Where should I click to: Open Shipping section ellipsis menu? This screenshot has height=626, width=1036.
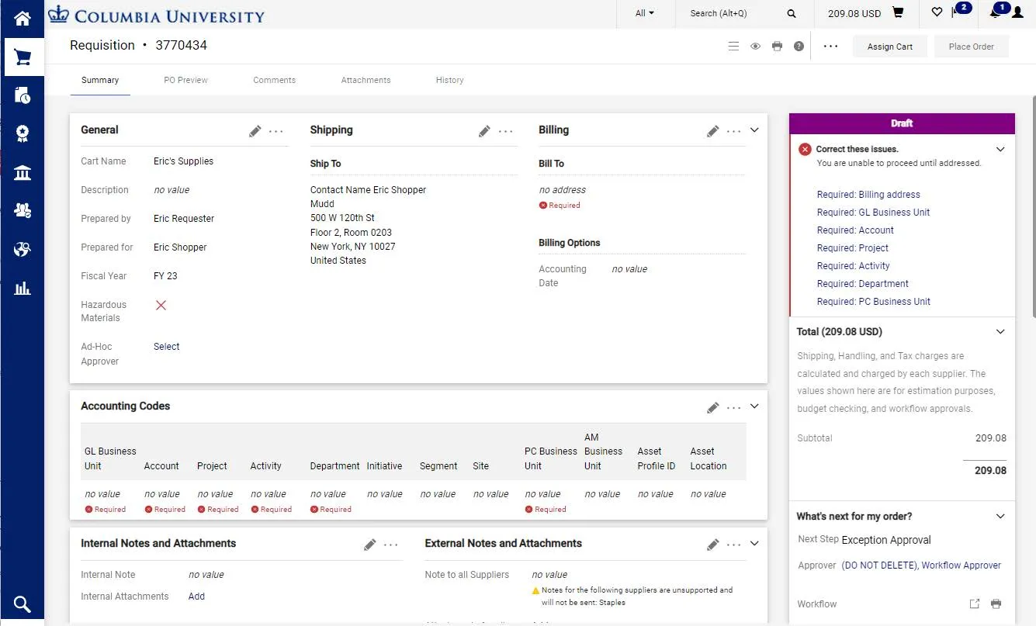click(x=506, y=132)
